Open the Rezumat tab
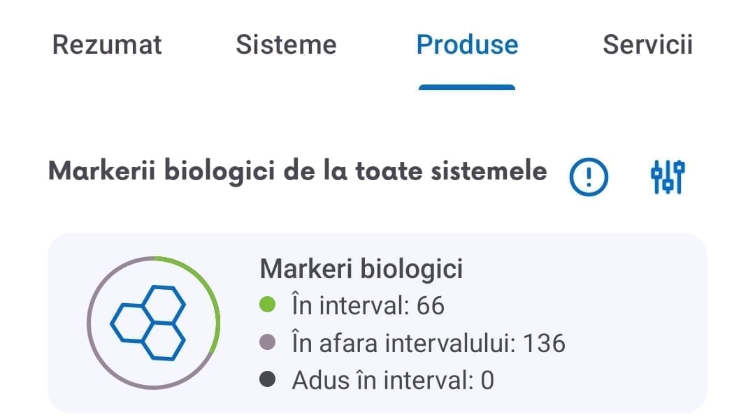 tap(107, 45)
